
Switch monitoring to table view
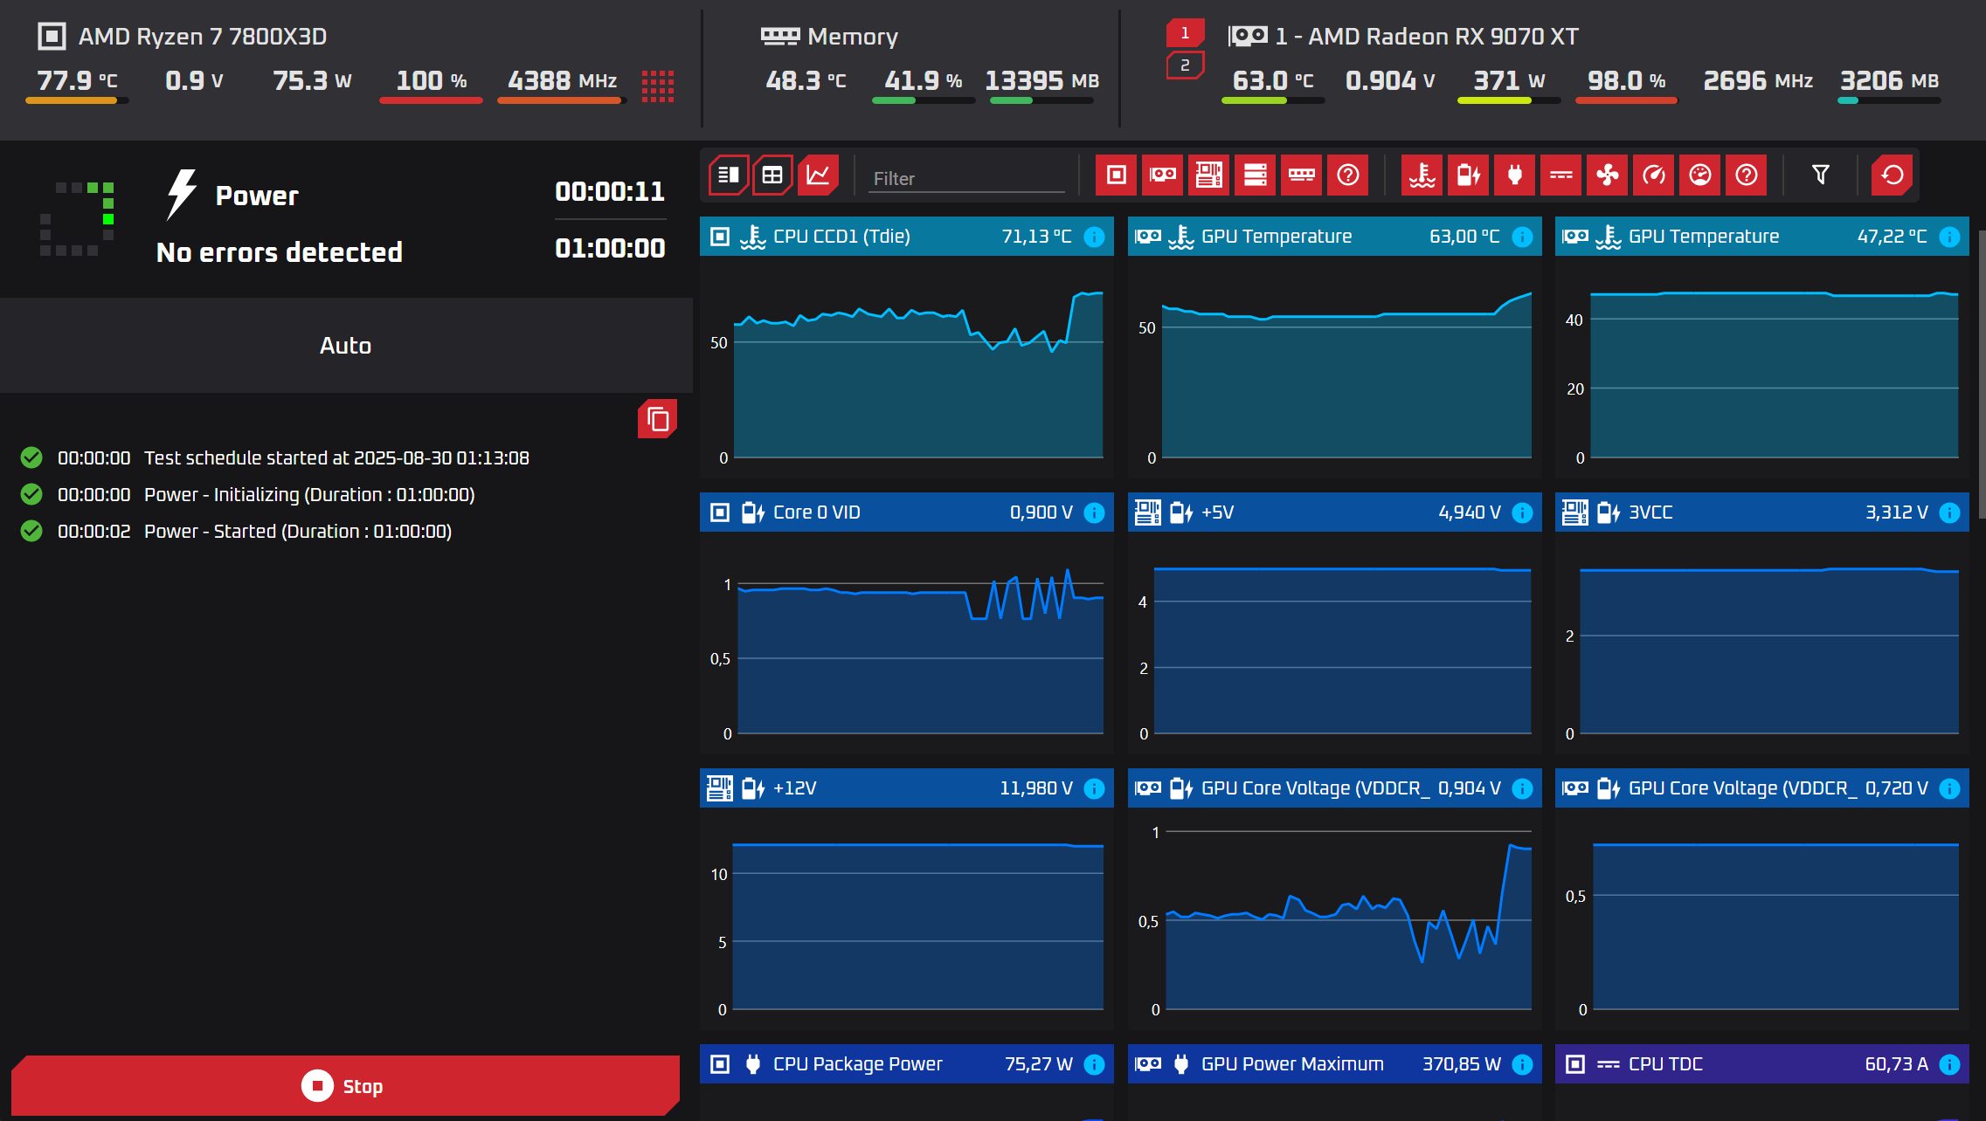click(772, 175)
